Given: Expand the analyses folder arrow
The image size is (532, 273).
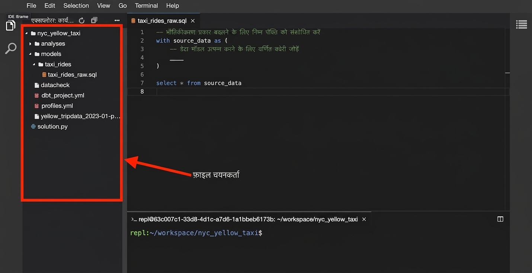Looking at the screenshot, I should coord(31,43).
